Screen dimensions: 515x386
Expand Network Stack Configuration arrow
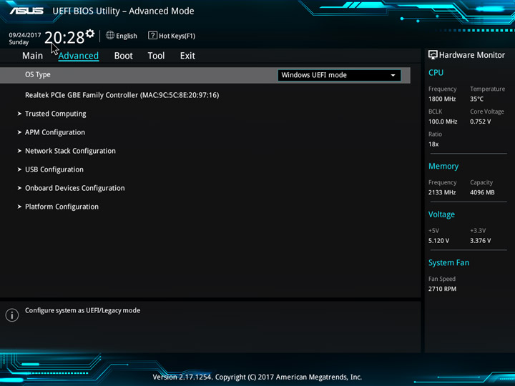pyautogui.click(x=19, y=151)
